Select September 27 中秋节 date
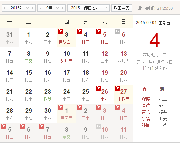 pyautogui.click(x=123, y=95)
